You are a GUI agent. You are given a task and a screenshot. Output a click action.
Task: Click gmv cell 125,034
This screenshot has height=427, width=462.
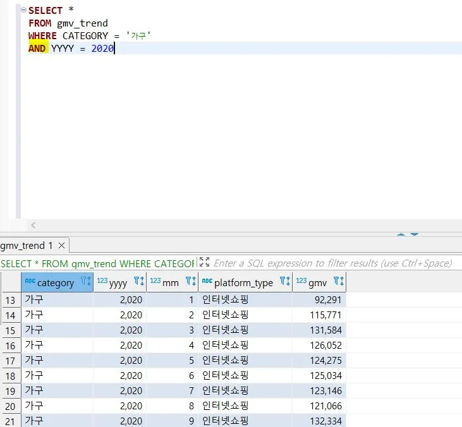(319, 376)
